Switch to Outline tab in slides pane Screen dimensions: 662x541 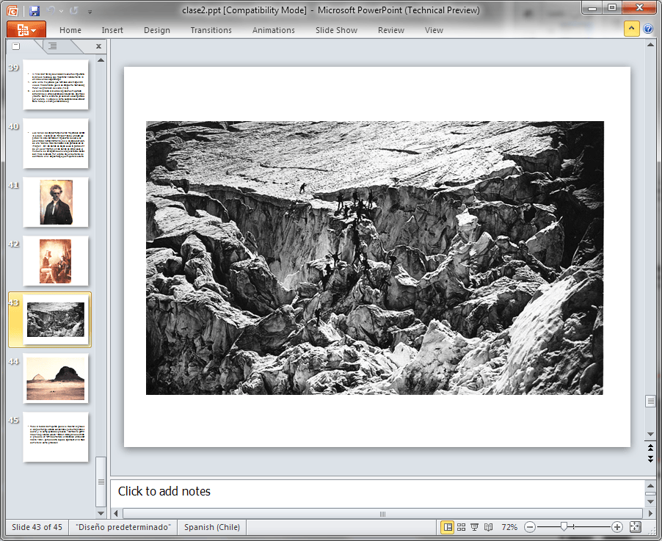pyautogui.click(x=53, y=46)
